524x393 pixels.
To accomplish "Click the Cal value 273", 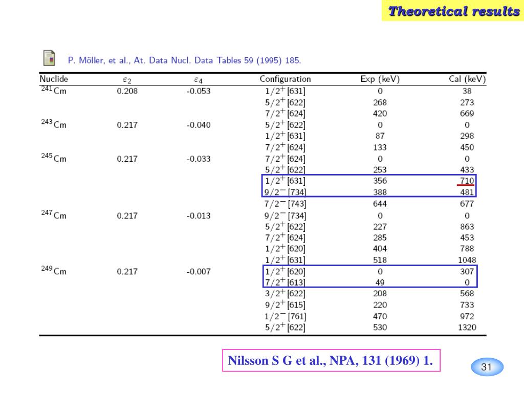I will 467,102.
